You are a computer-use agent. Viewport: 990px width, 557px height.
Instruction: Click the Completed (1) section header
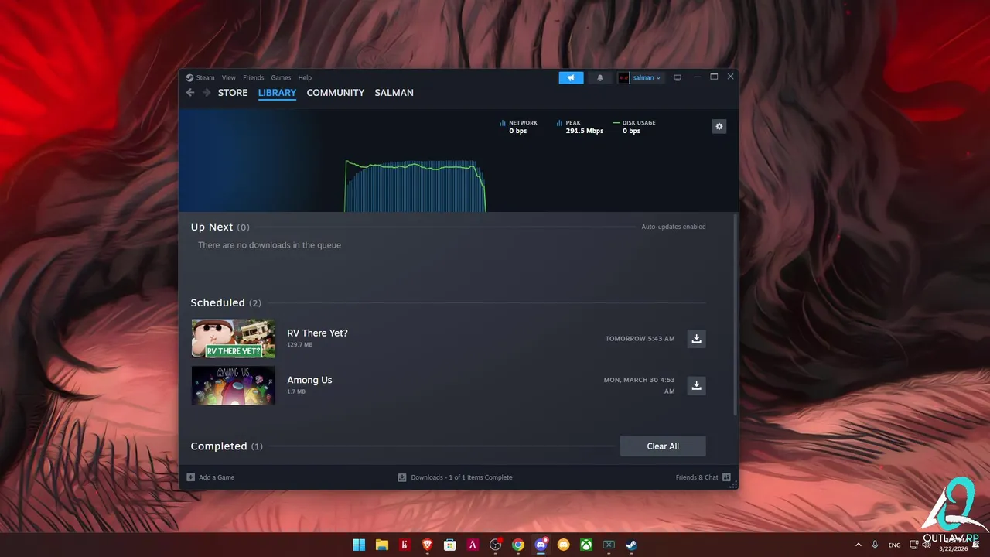(227, 446)
